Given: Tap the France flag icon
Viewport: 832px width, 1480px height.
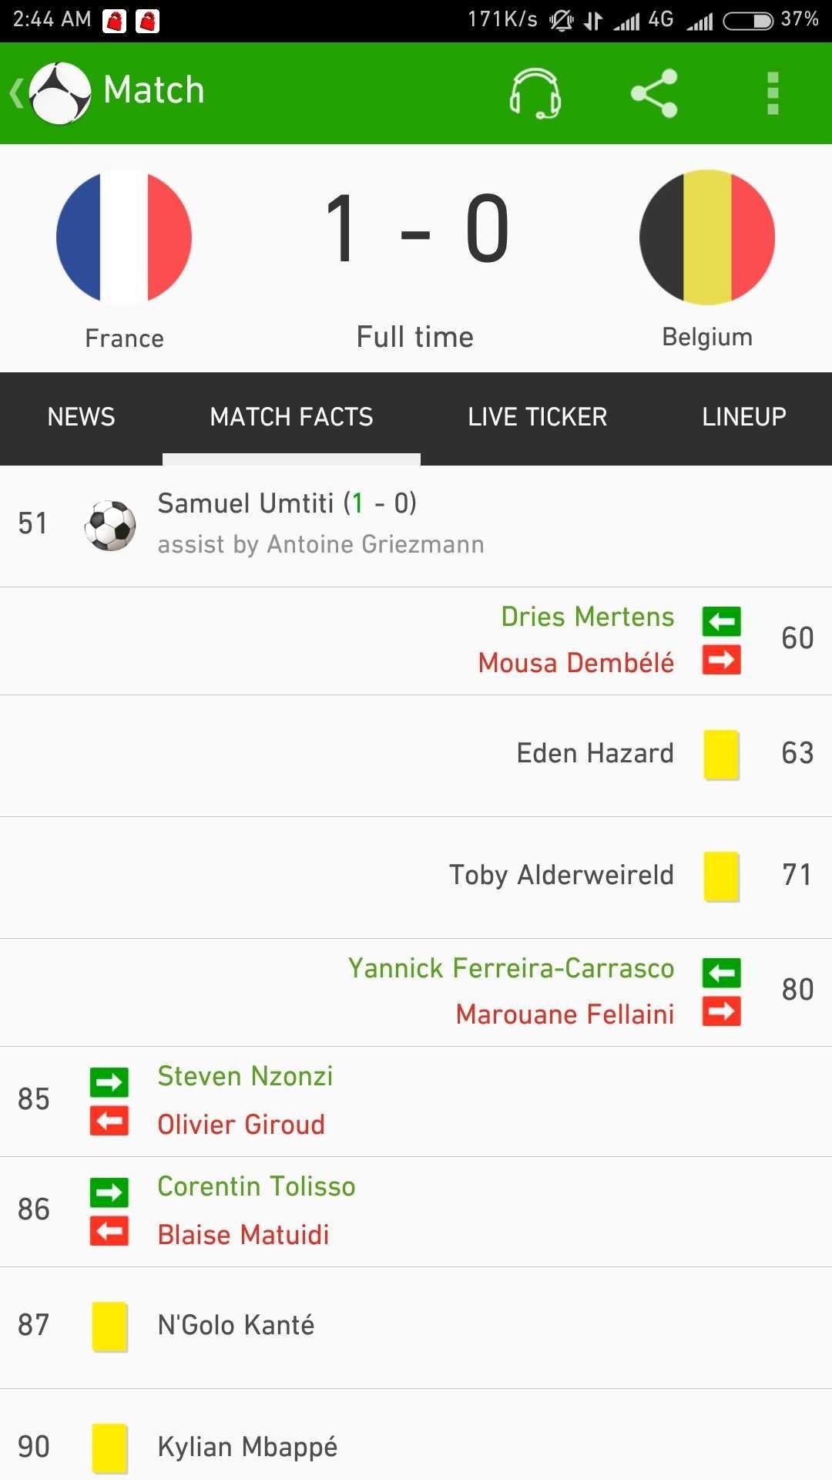Looking at the screenshot, I should tap(124, 237).
